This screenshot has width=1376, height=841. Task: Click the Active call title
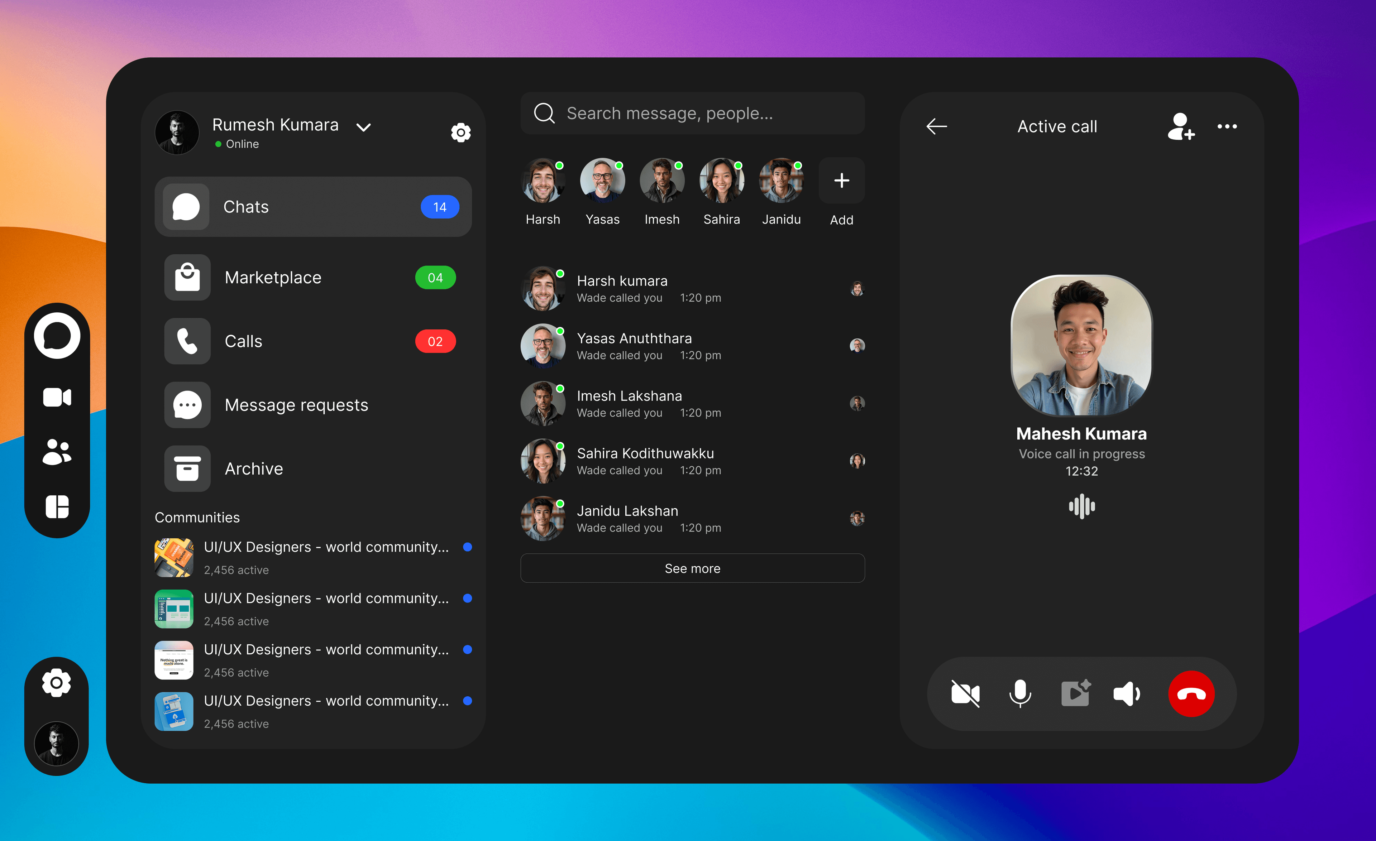pos(1057,127)
